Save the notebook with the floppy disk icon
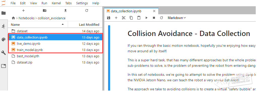The image size is (257, 91). [108, 18]
